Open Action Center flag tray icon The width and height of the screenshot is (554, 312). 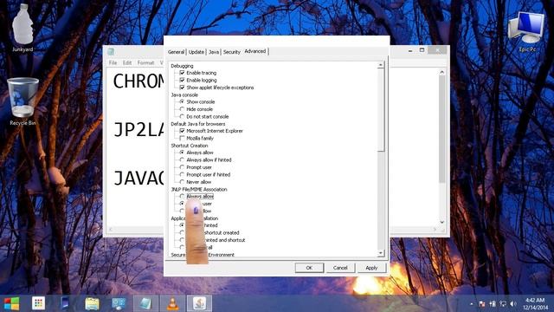point(481,304)
